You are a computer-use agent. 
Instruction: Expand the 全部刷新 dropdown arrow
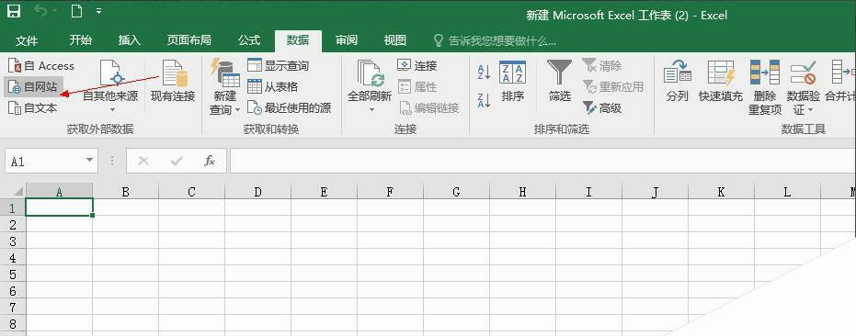371,110
